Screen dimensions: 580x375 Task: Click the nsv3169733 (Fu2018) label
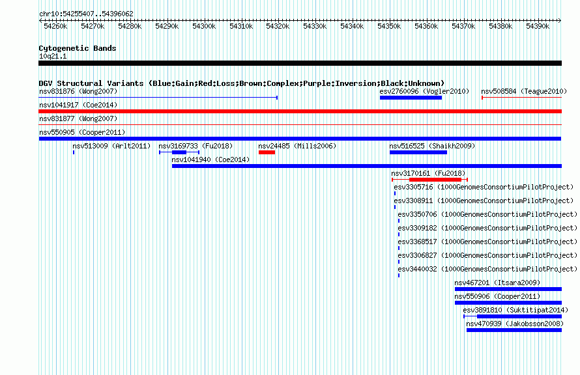196,146
